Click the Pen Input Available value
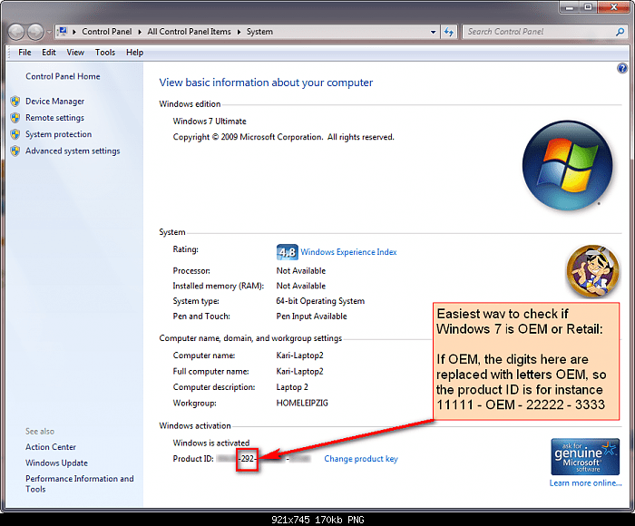Image resolution: width=635 pixels, height=526 pixels. click(x=311, y=317)
